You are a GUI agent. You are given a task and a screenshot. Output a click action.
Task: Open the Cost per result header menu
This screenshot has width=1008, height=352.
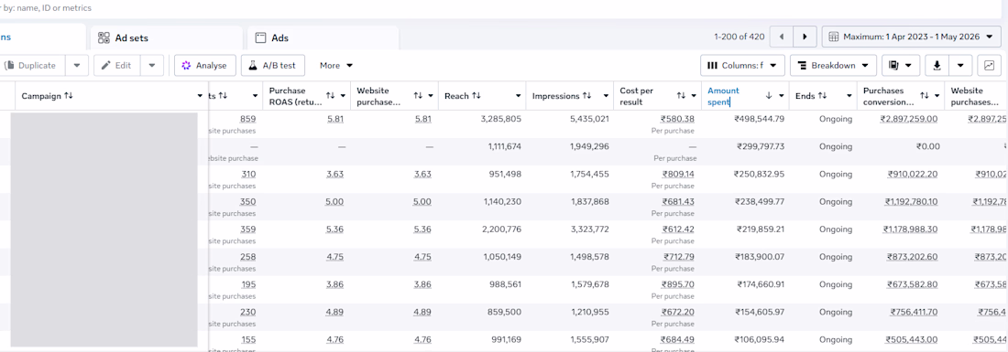(x=694, y=95)
